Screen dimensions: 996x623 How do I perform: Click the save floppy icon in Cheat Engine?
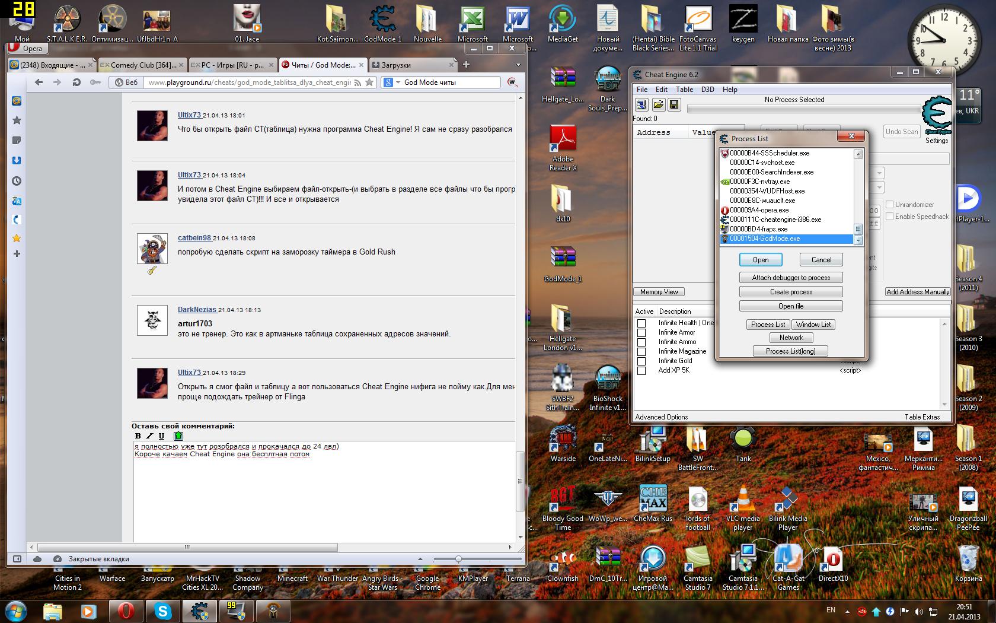click(674, 105)
